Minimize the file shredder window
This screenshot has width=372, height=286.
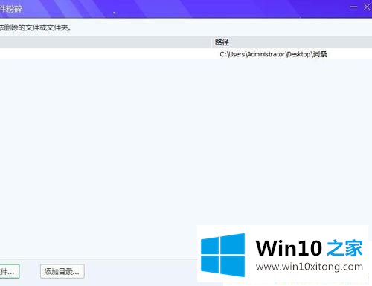(x=353, y=7)
